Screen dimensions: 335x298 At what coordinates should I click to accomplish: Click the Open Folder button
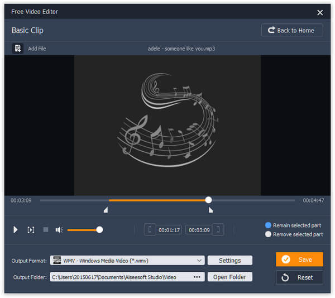[x=230, y=277]
